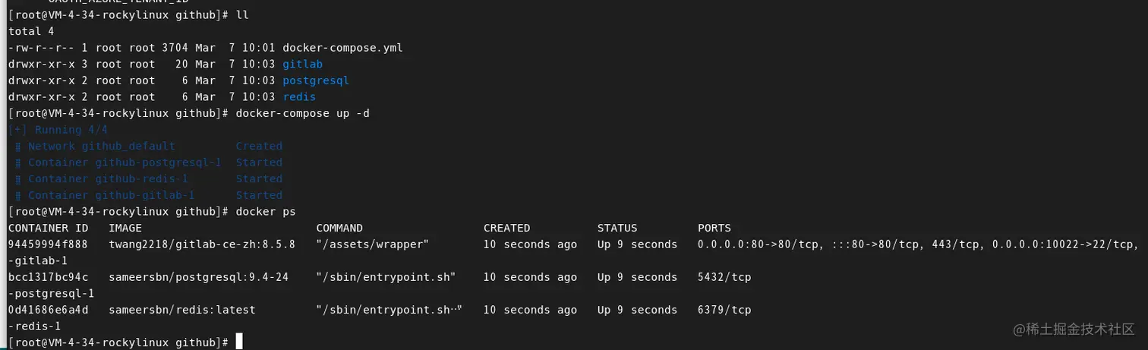Select the redis directory entry
1148x350 pixels.
click(299, 97)
